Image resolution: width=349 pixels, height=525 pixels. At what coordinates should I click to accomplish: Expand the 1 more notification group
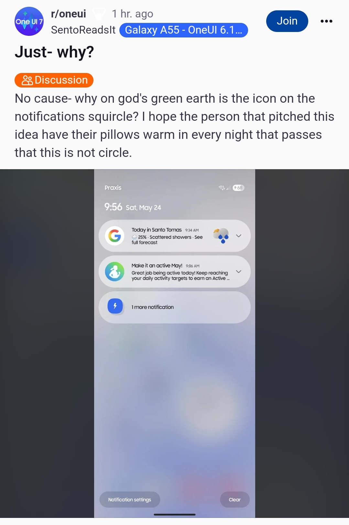pos(175,307)
